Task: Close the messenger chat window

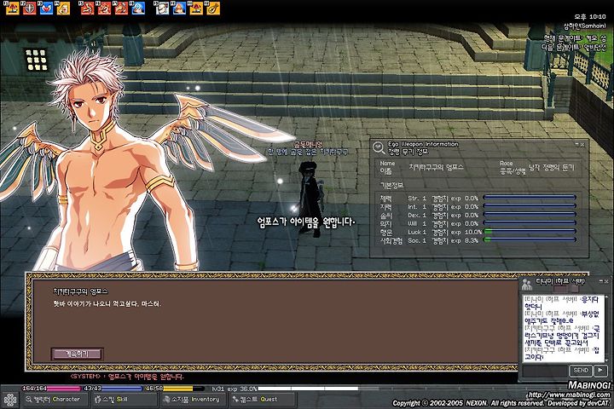Action: tap(606, 281)
